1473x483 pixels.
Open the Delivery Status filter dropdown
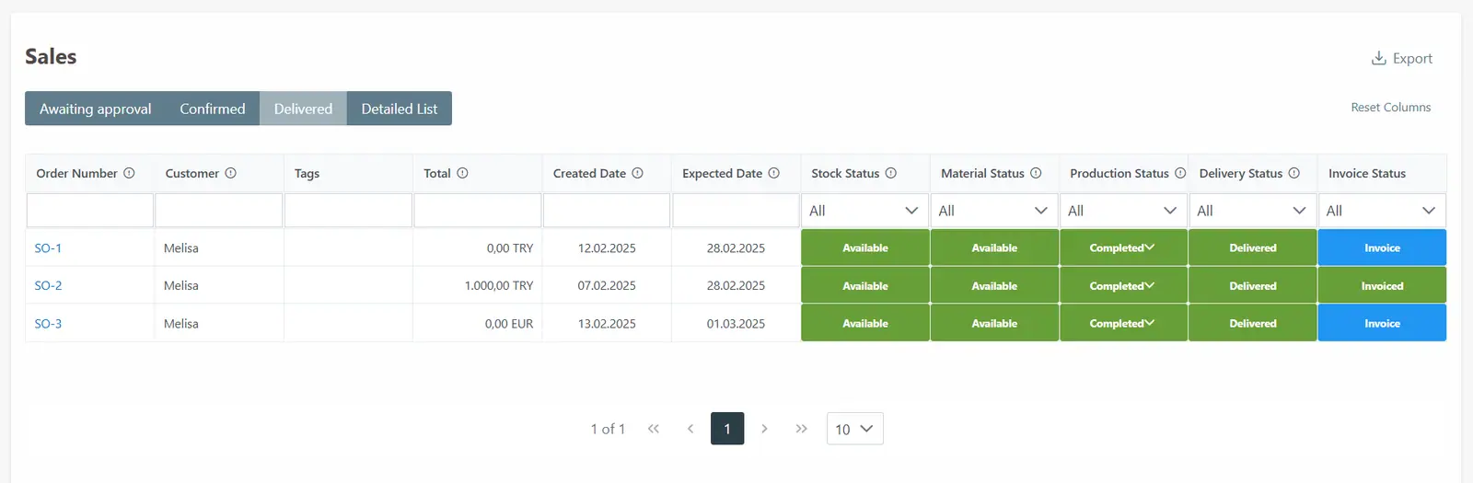[1253, 211]
